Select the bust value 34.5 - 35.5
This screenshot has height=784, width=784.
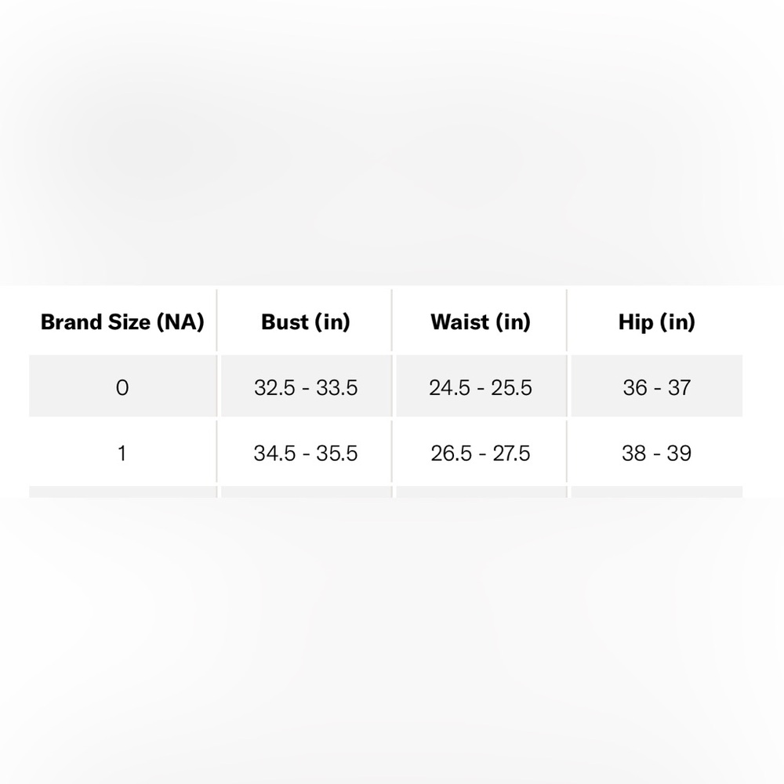coord(306,453)
